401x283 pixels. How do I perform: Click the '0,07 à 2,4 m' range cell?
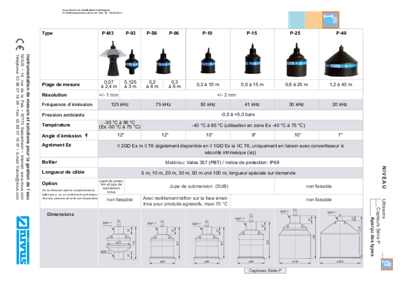(x=109, y=85)
